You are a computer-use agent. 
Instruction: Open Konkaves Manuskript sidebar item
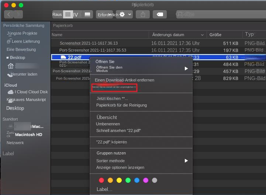point(26,100)
